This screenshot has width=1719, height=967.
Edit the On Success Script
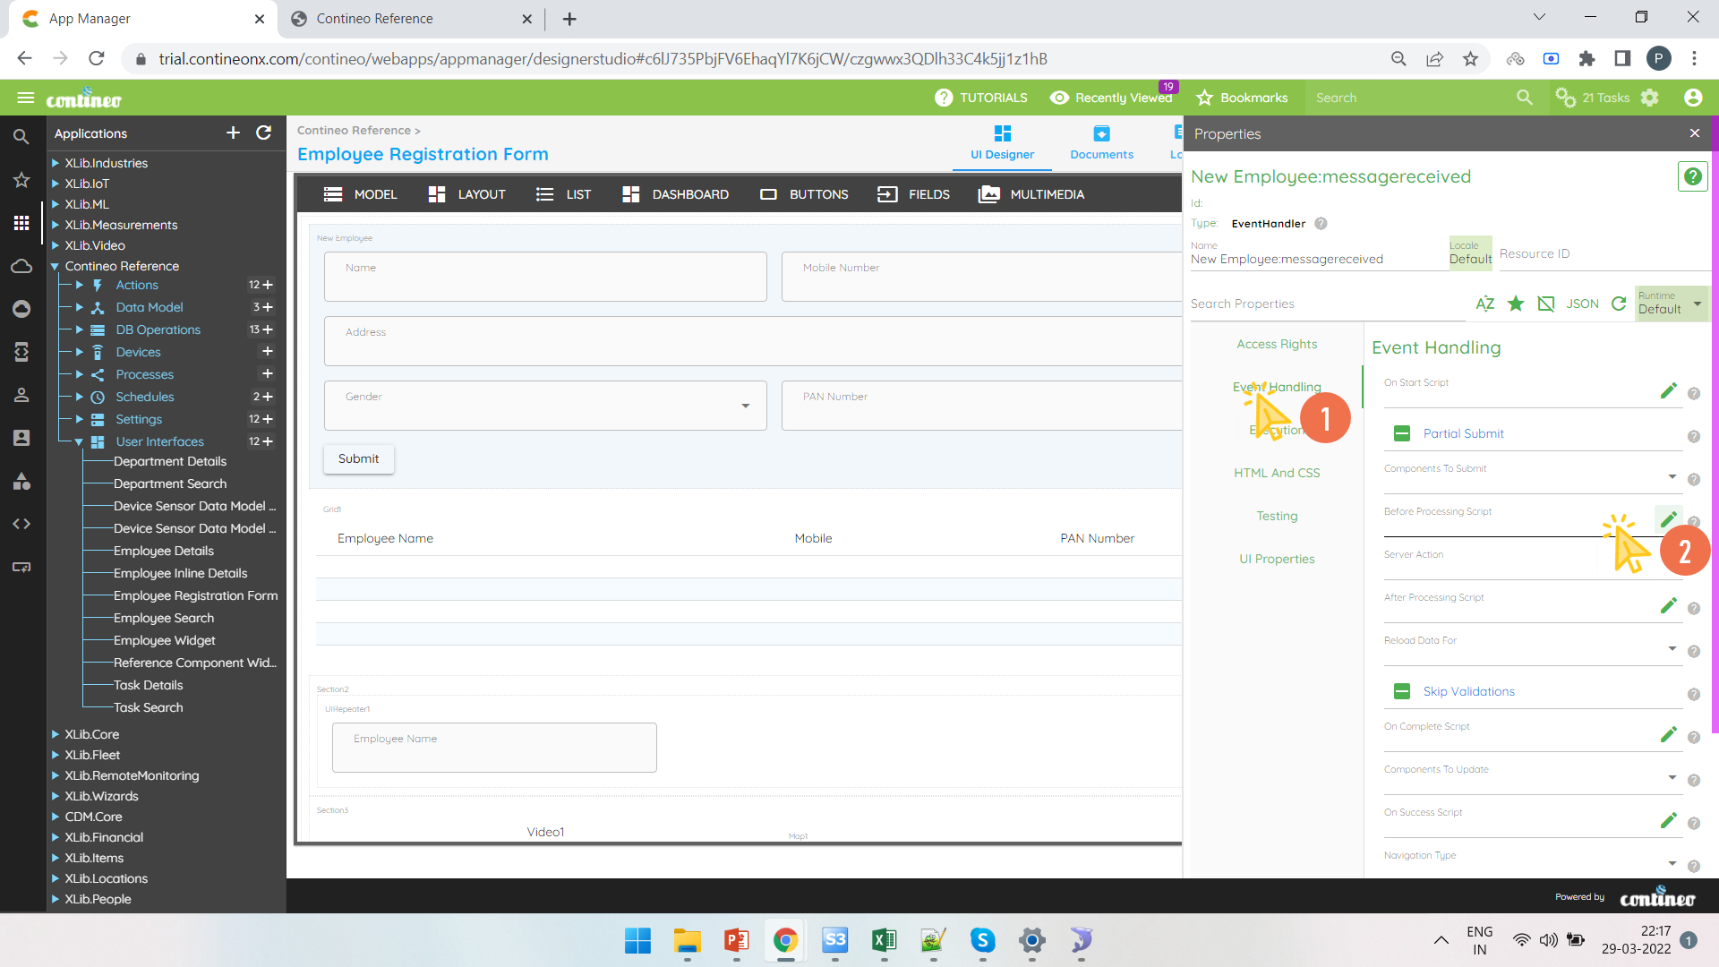[x=1668, y=819]
